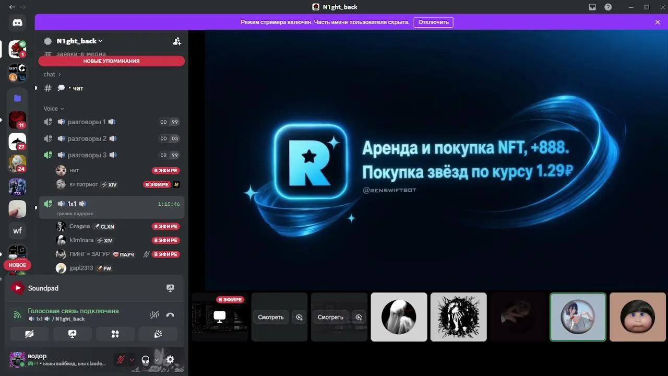Image resolution: width=668 pixels, height=376 pixels.
Task: Go forward with the title bar forward arrow
Action: click(23, 7)
